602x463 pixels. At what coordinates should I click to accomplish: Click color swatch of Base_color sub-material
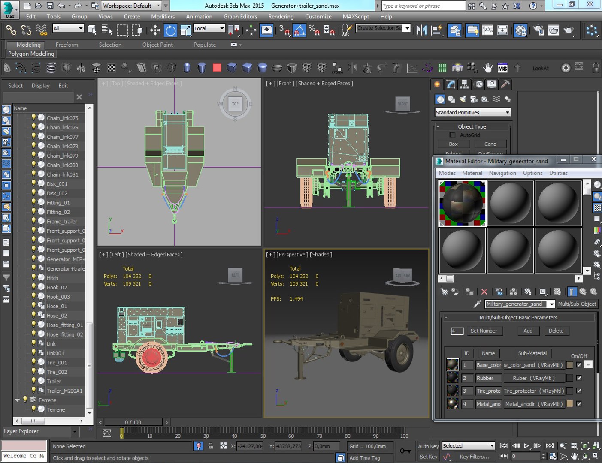pos(570,365)
